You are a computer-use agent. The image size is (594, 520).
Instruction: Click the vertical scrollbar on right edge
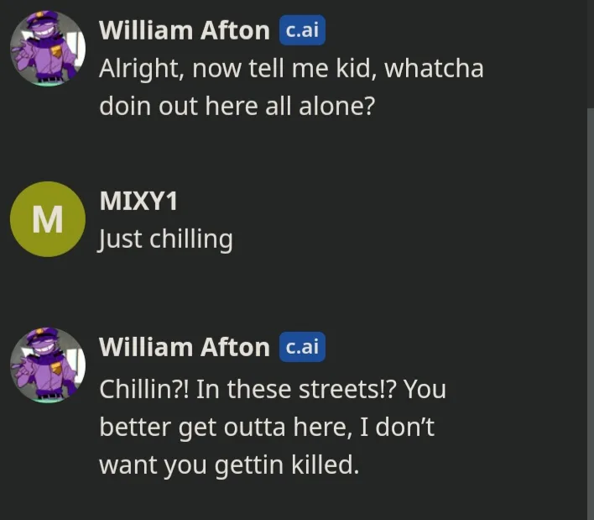click(x=590, y=314)
